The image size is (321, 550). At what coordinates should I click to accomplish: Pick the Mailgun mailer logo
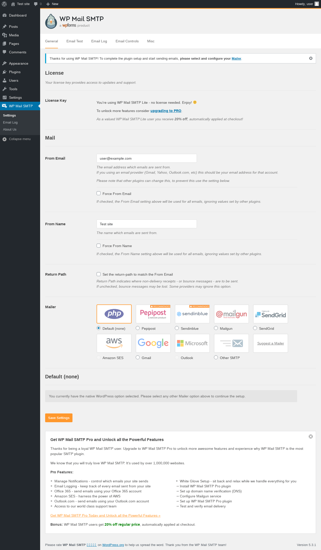tap(231, 314)
